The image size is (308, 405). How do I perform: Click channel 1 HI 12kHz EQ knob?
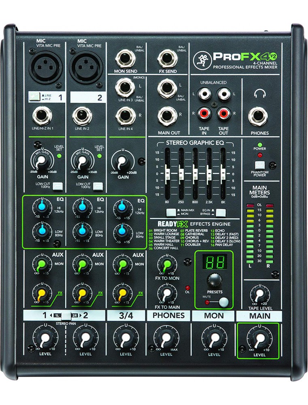[x=42, y=207]
